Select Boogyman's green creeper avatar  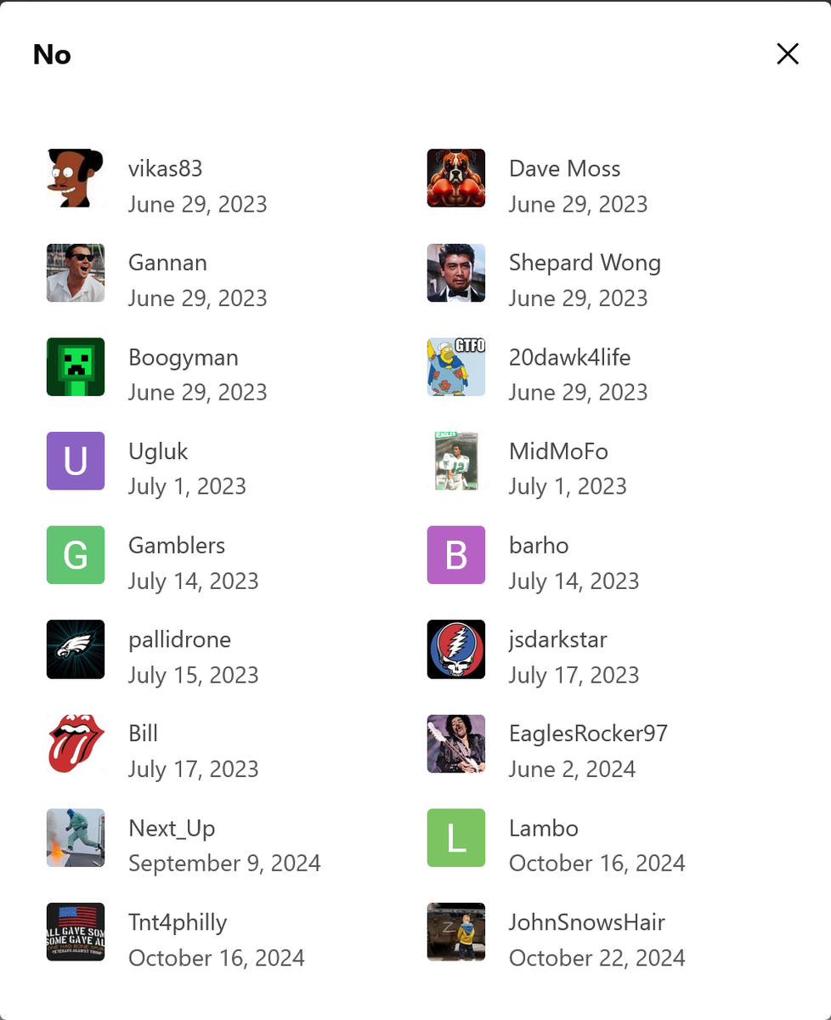pos(76,367)
